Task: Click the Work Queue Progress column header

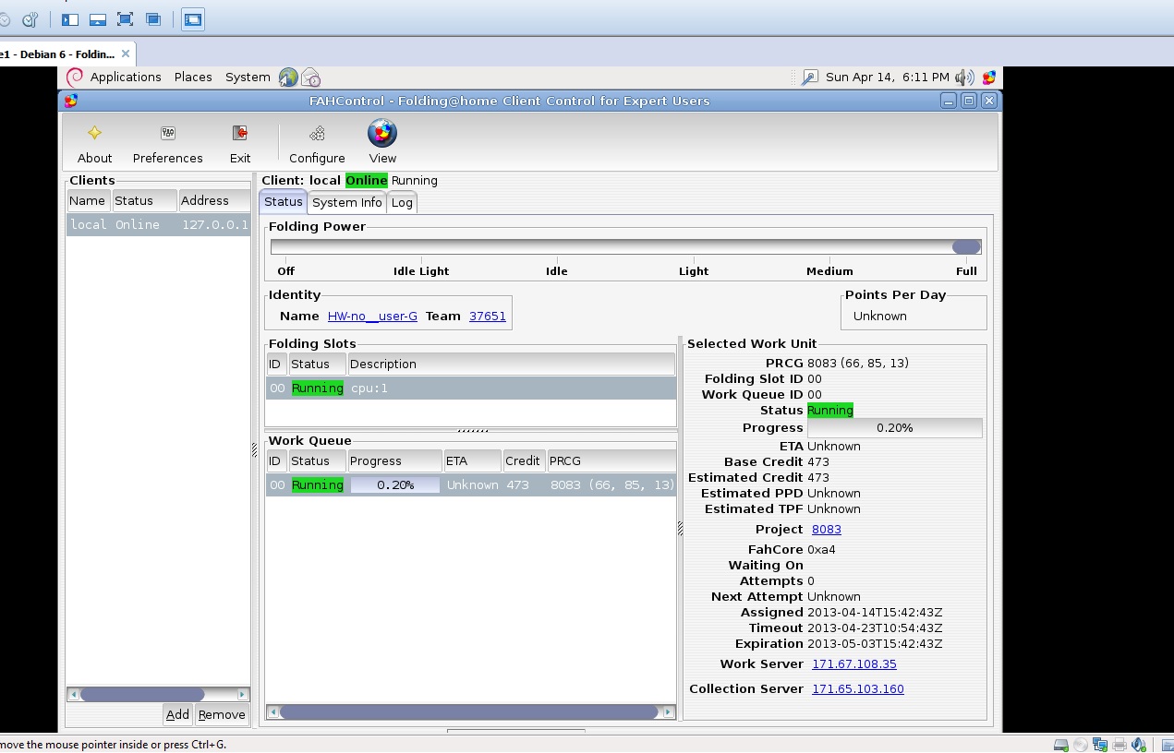Action: 394,460
